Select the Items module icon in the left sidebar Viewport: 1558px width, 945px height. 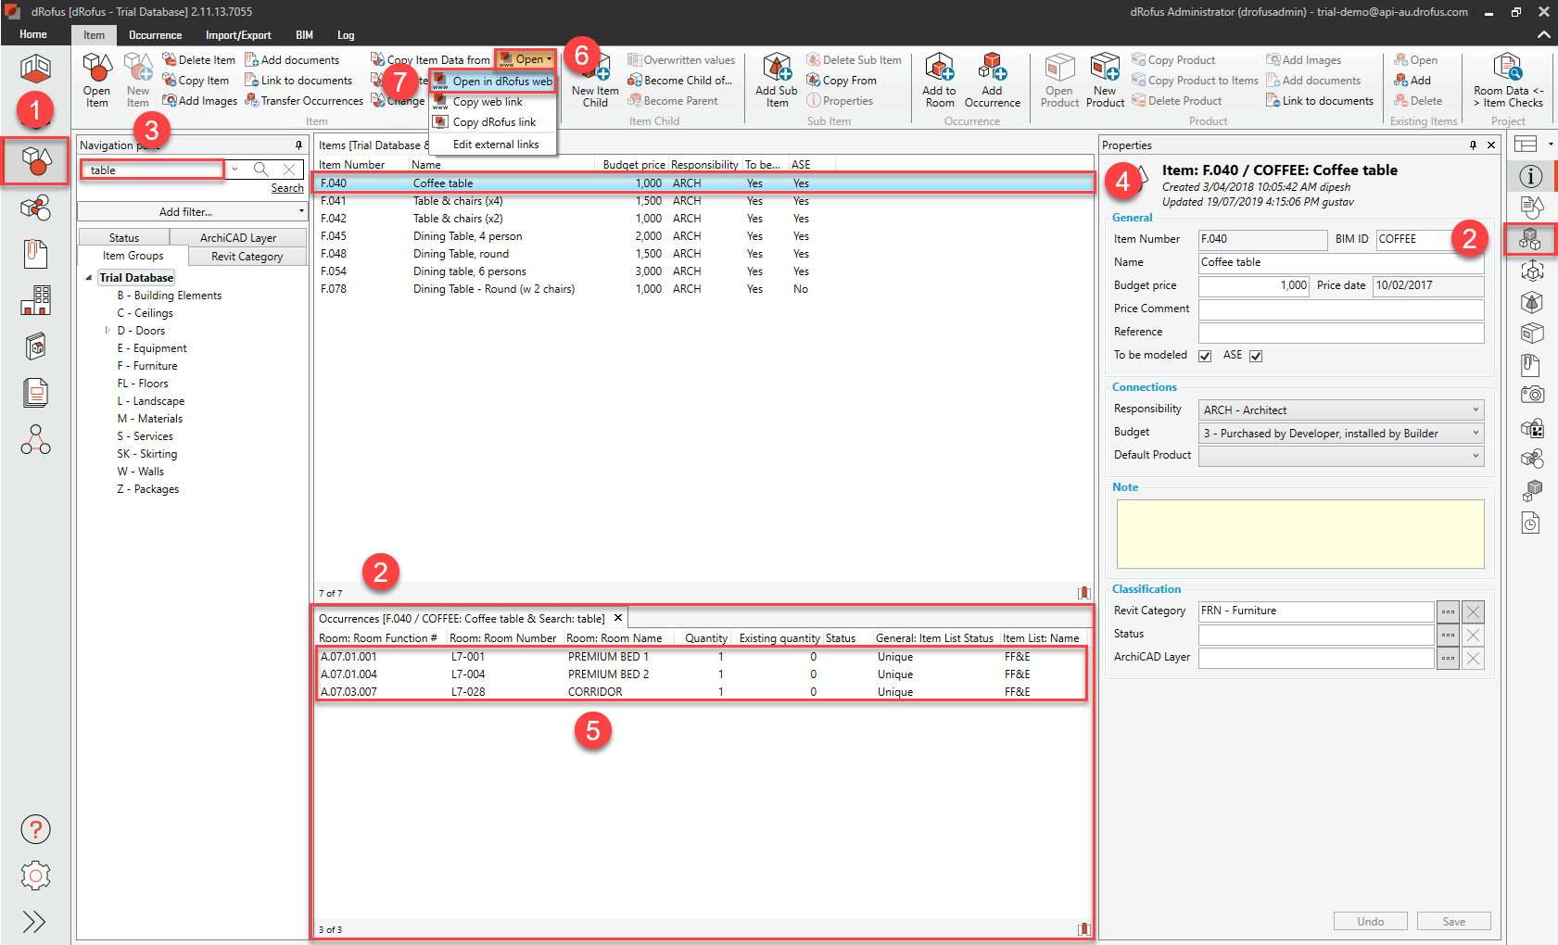[35, 161]
